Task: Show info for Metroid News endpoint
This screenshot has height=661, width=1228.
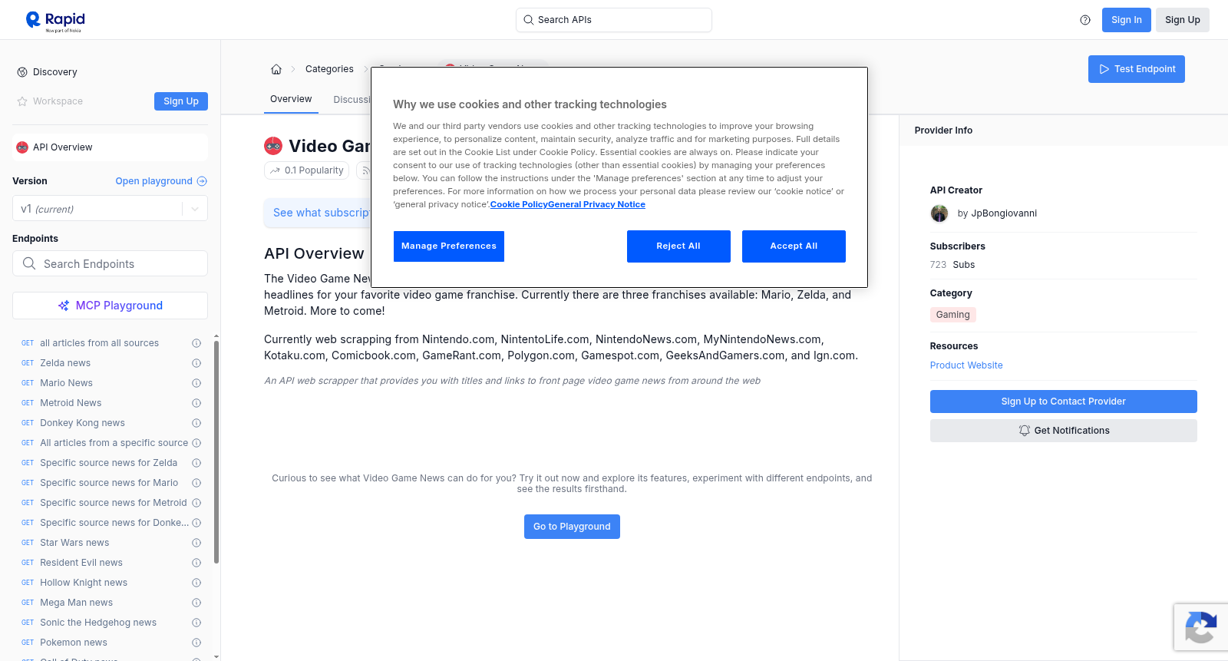Action: pos(196,403)
